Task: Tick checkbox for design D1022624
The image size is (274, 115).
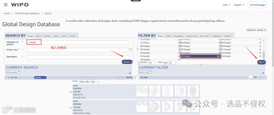Action: click(x=71, y=92)
